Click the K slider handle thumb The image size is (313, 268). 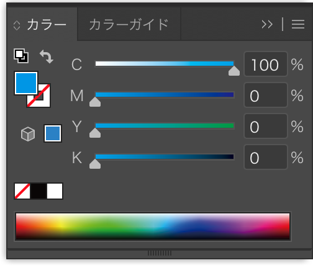click(95, 164)
